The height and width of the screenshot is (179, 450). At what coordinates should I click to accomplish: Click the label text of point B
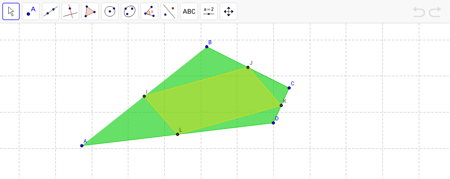(x=210, y=42)
